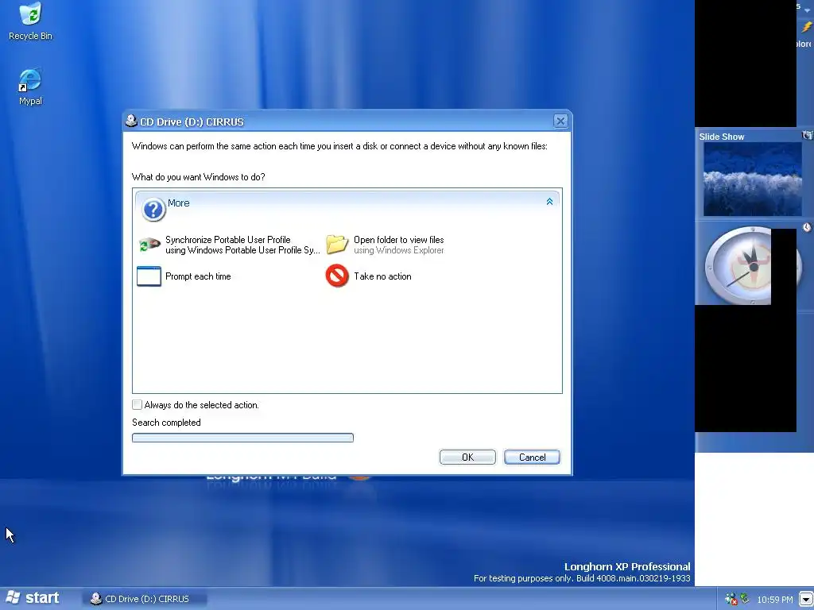Select the Take no action option text

(382, 276)
